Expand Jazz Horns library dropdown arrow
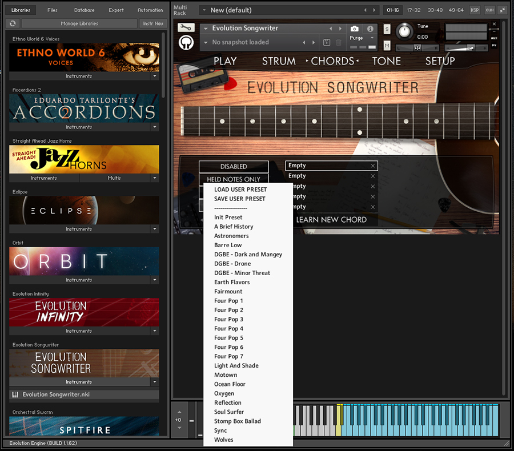This screenshot has height=451, width=514. (x=155, y=178)
